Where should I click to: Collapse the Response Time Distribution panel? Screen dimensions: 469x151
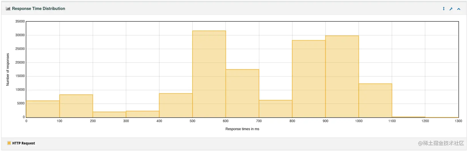[459, 9]
